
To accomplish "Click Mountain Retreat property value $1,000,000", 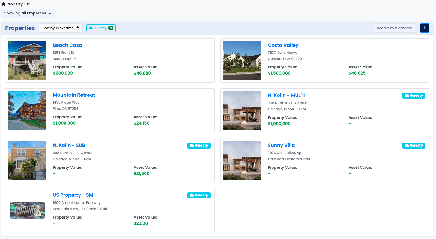I will click(64, 123).
